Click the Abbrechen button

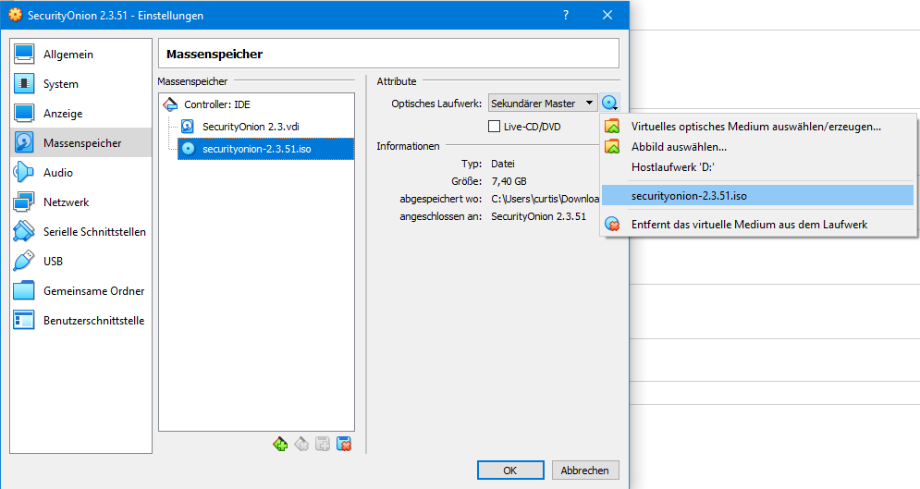point(584,471)
